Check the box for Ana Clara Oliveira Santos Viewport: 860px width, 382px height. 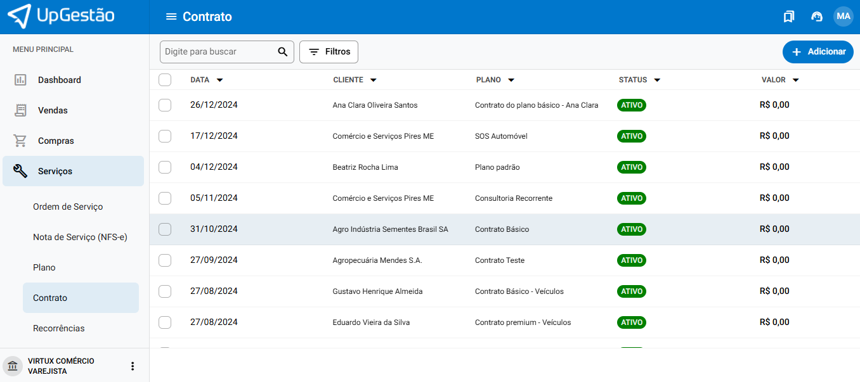[x=165, y=105]
